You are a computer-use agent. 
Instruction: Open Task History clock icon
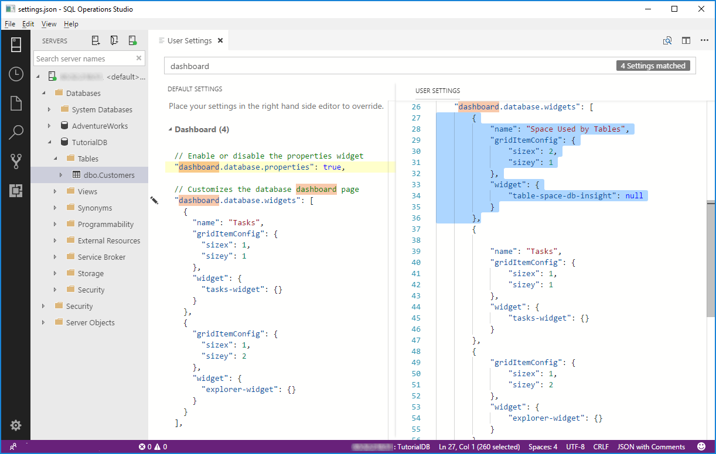point(16,74)
